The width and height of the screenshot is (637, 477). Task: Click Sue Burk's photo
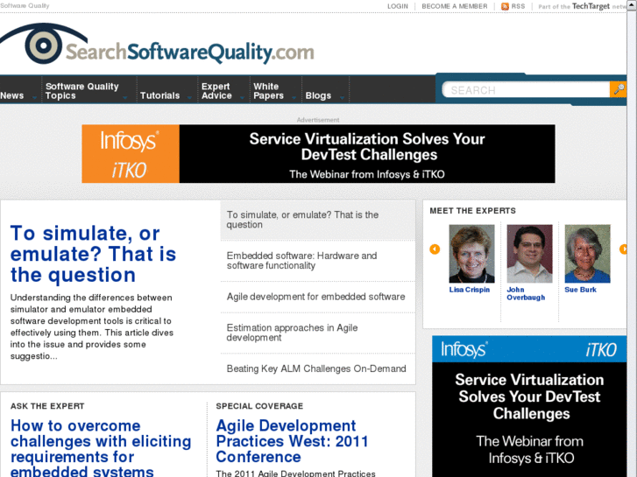587,254
